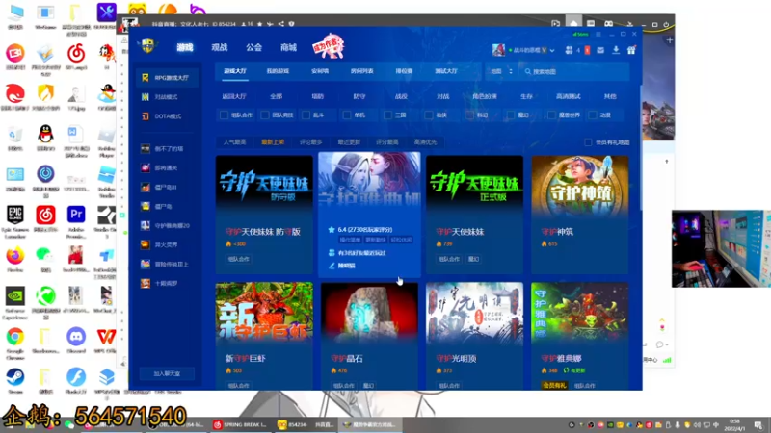Filter by 生存 category
Screen dimensions: 771x433
click(526, 97)
